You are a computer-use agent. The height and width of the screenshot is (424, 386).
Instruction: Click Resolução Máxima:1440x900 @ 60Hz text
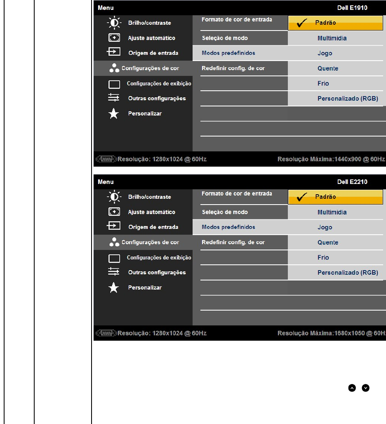[331, 159]
